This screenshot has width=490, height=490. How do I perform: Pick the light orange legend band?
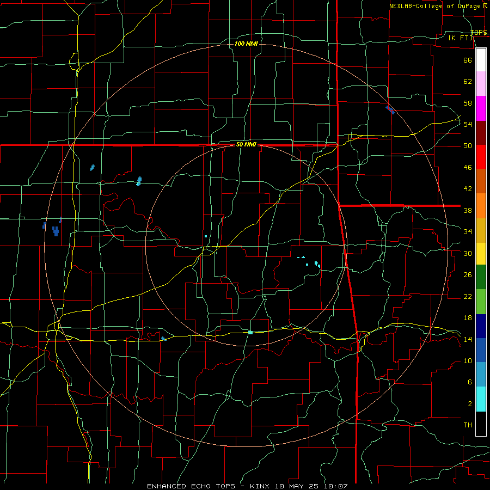tap(481, 206)
